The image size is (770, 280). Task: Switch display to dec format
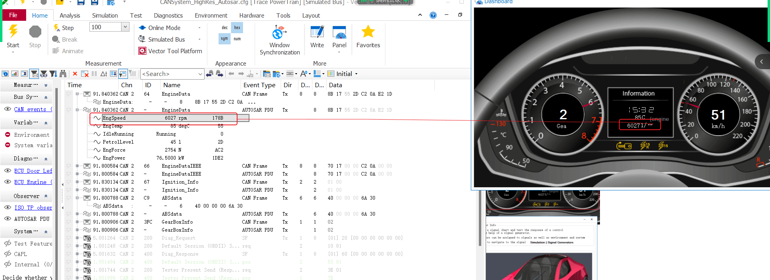click(225, 28)
